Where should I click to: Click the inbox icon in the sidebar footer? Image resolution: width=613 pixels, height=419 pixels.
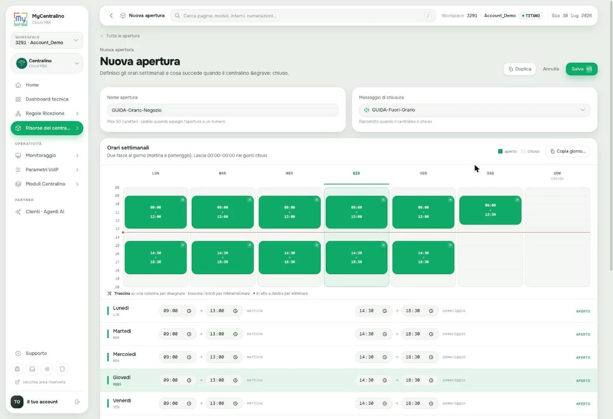(32, 369)
